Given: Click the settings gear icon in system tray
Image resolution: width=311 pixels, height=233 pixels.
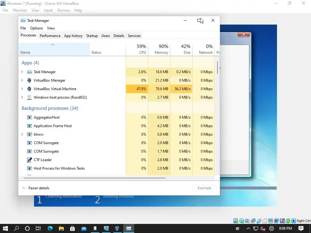Looking at the screenshot, I should coord(272,229).
